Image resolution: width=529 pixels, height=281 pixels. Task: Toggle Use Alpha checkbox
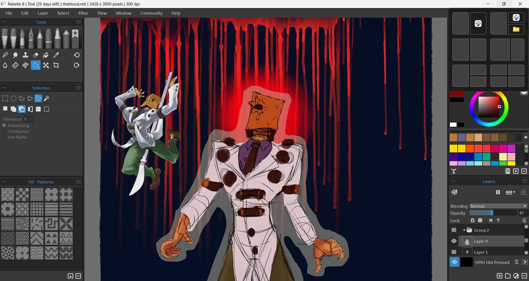pos(4,137)
